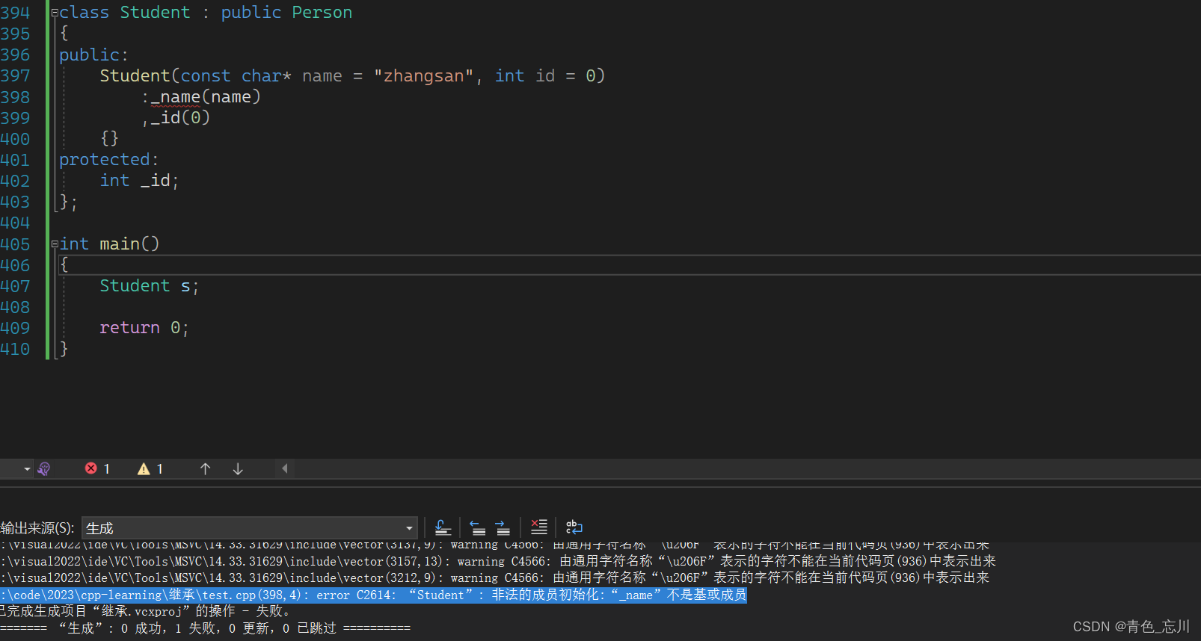Click the 'protected:' access specifier
This screenshot has width=1201, height=641.
tap(109, 160)
